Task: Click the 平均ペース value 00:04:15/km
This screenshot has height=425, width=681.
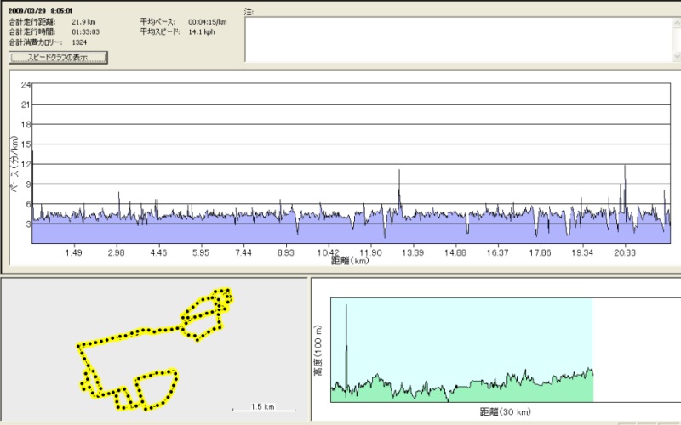Action: pos(207,22)
